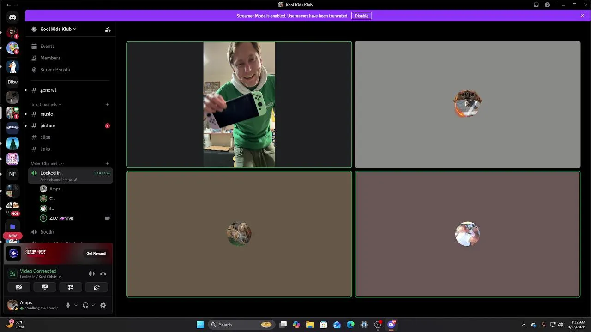Open User Settings gear icon
The width and height of the screenshot is (591, 332).
[x=103, y=305]
